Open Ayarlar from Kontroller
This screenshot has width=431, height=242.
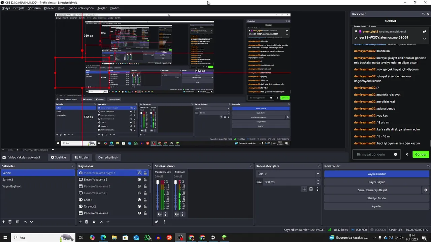pos(377,206)
